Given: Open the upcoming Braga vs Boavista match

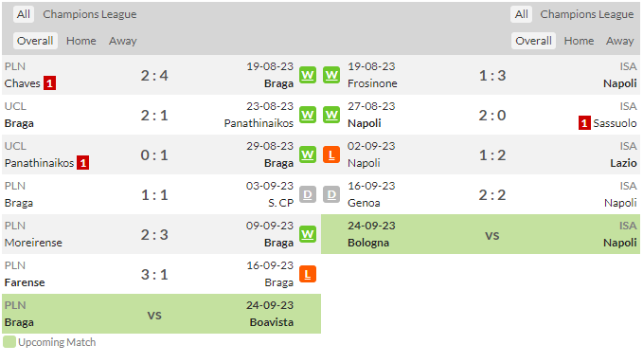Looking at the screenshot, I should (x=162, y=314).
